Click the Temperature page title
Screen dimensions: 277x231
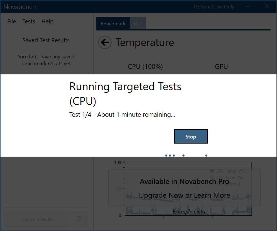tap(145, 43)
